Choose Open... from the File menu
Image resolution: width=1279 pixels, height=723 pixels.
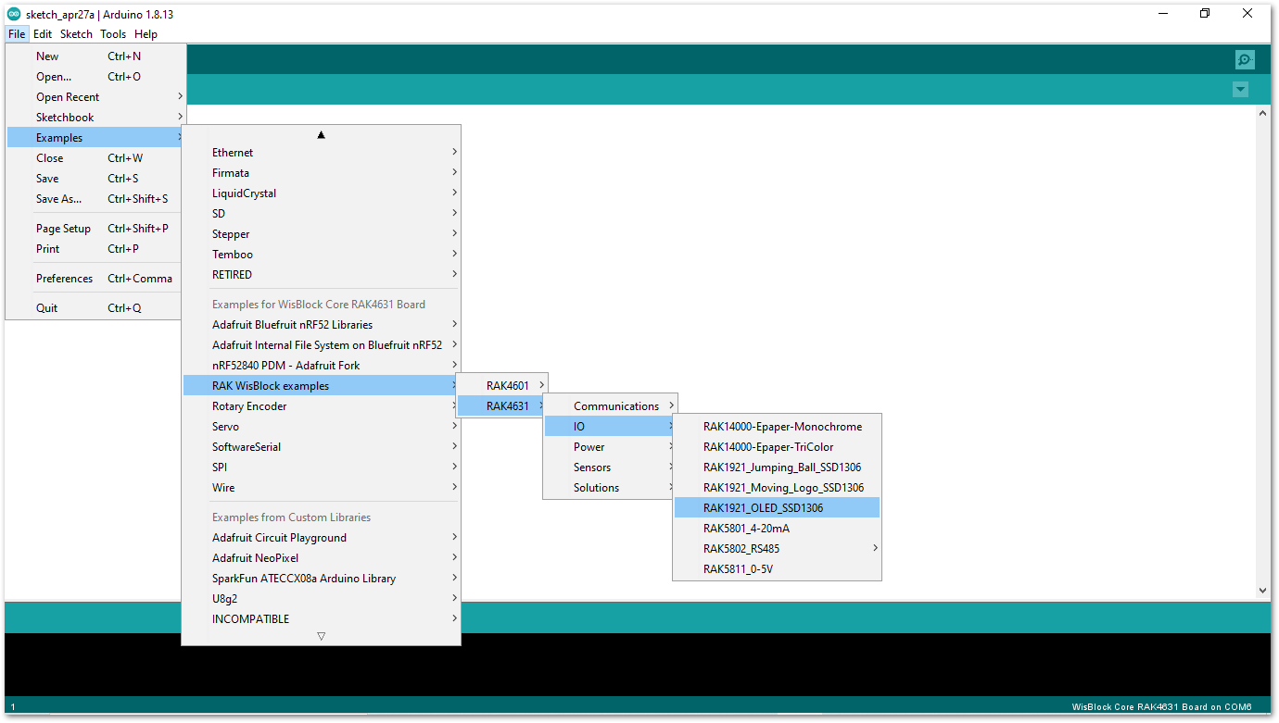click(95, 77)
